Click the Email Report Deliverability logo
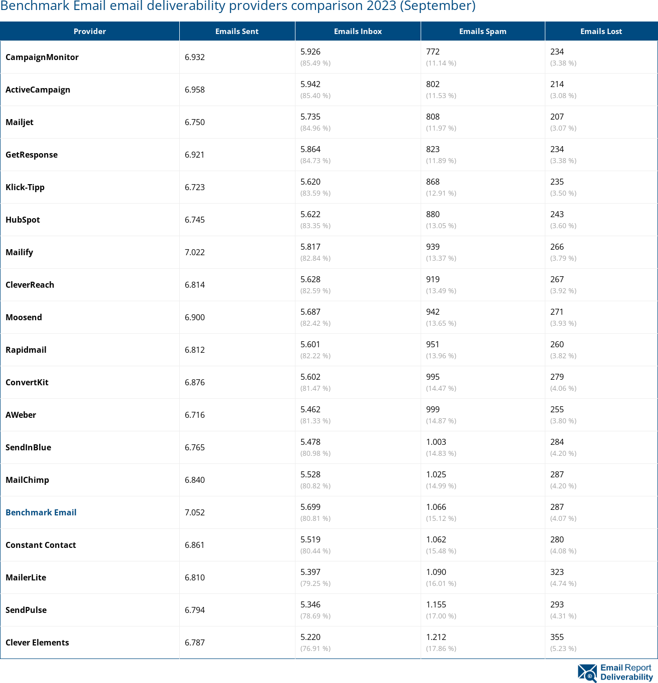Viewport: 658px width, 683px height. pos(615,672)
